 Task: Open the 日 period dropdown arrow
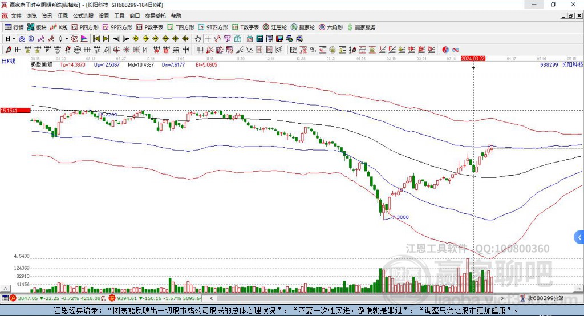(14, 39)
